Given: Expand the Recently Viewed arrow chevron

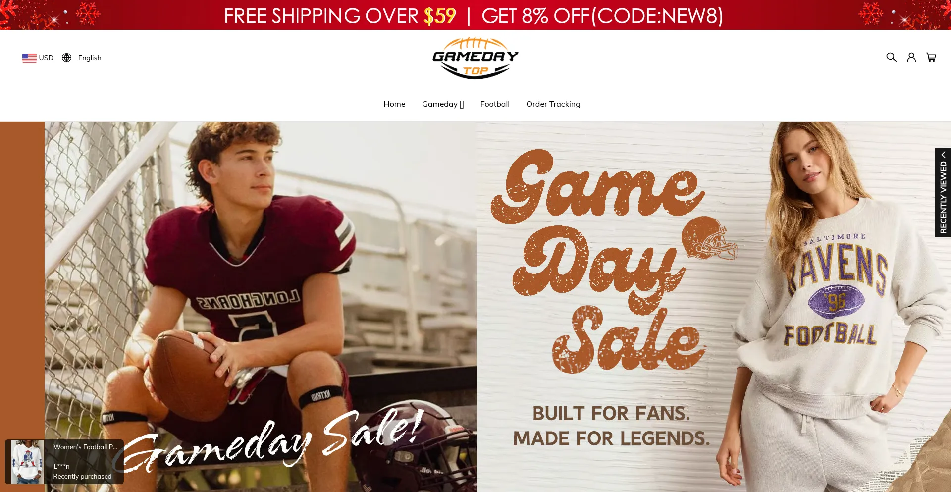Looking at the screenshot, I should (943, 155).
